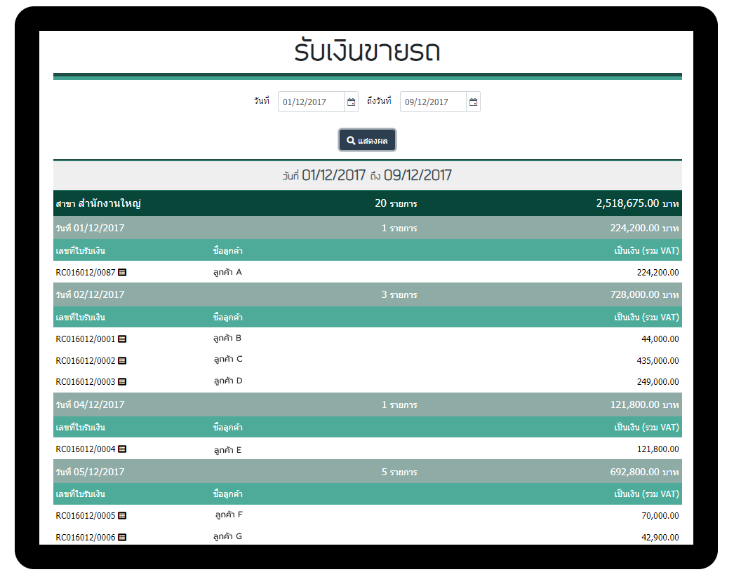734x579 pixels.
Task: Click receipt number RC016012/0002
Action: click(85, 360)
